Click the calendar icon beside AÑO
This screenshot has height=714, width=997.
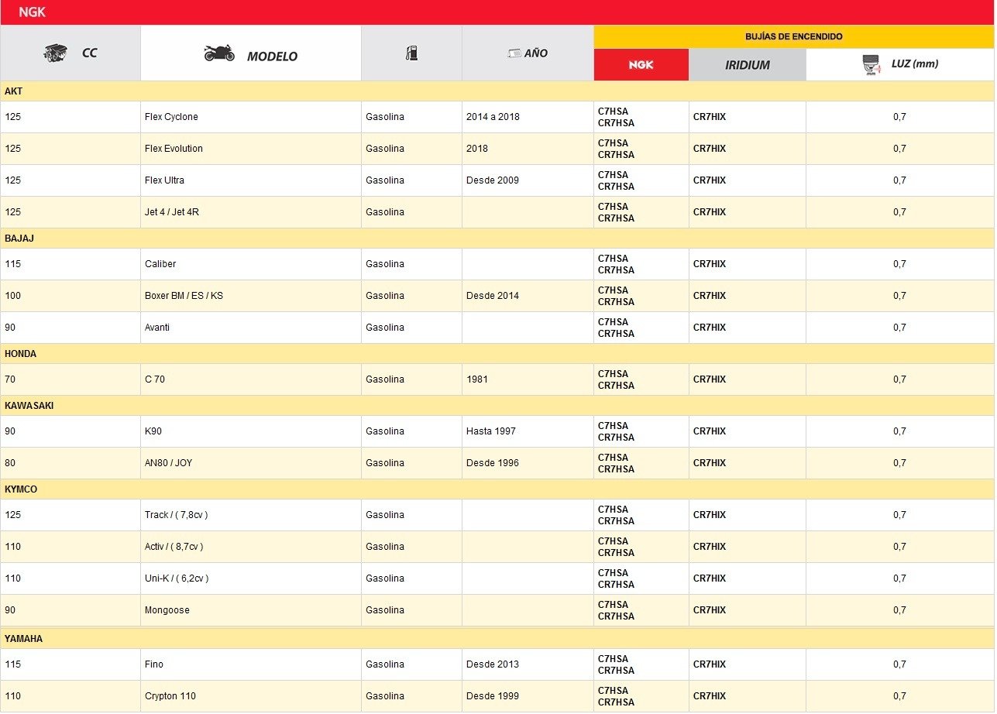click(x=513, y=53)
